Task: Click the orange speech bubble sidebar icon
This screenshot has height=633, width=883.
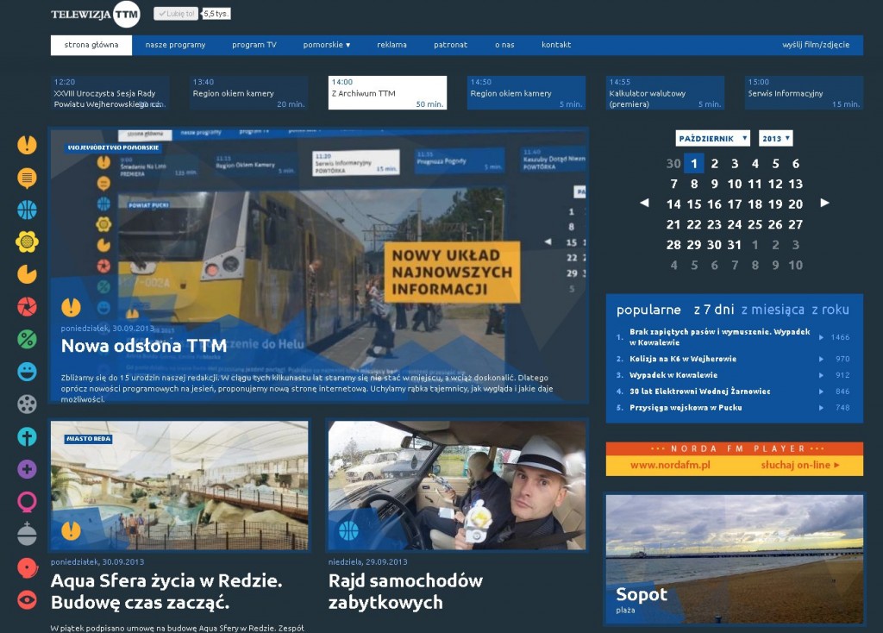Action: click(x=27, y=178)
